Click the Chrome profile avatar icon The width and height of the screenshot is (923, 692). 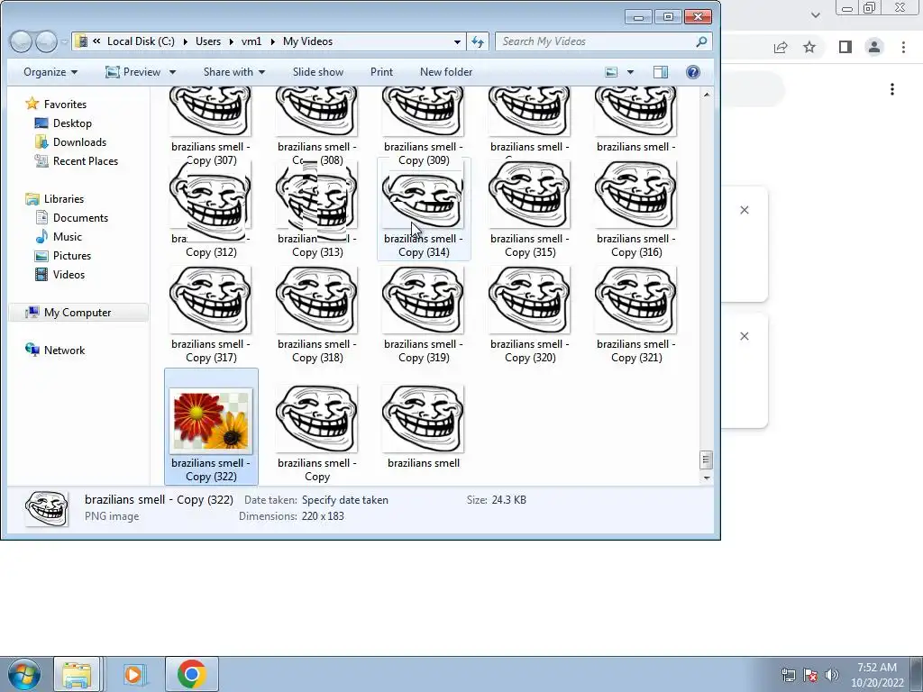tap(874, 47)
